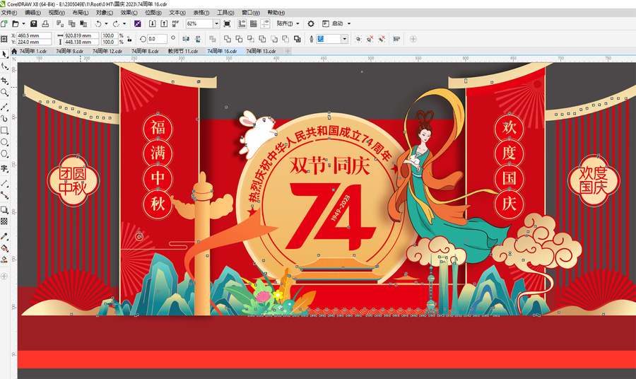
Task: Open the zoom level 62% dropdown
Action: [x=216, y=23]
